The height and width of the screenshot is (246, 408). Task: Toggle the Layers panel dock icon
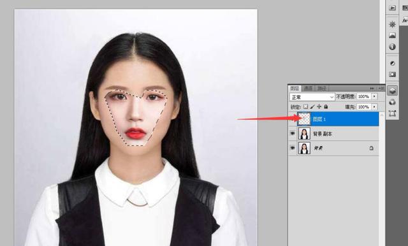tap(392, 90)
